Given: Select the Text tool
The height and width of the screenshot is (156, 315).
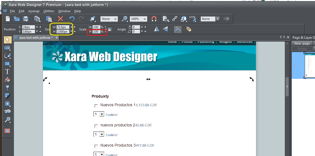Looking at the screenshot, I should click(x=7, y=72).
